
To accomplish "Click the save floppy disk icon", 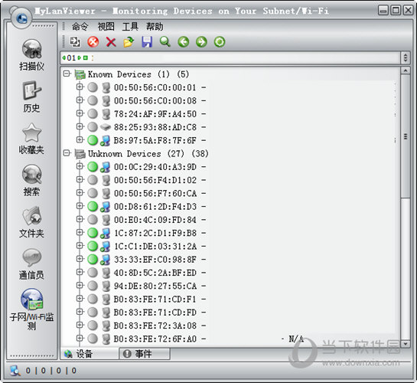I will coord(147,42).
